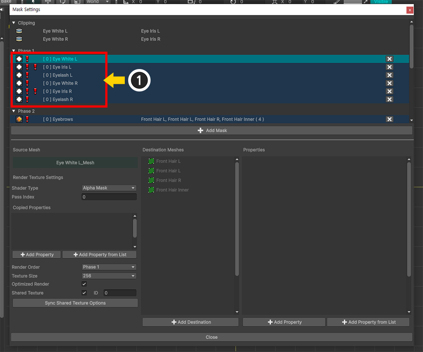Select the [0] Eye White L mask row
The image size is (423, 352).
click(x=210, y=59)
